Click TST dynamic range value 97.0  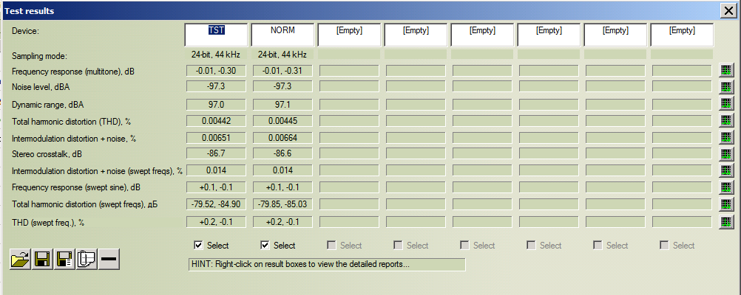coord(216,104)
